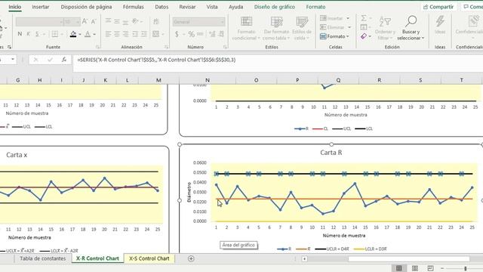Open Estilos de celda gallery
Image resolution: width=483 pixels, height=272 pixels.
pos(302,29)
